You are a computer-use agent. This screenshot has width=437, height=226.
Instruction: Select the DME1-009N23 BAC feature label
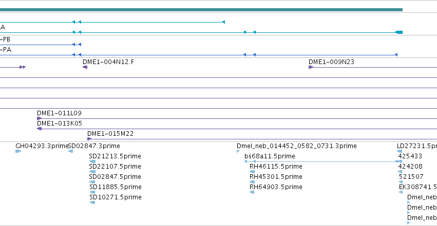click(x=331, y=61)
